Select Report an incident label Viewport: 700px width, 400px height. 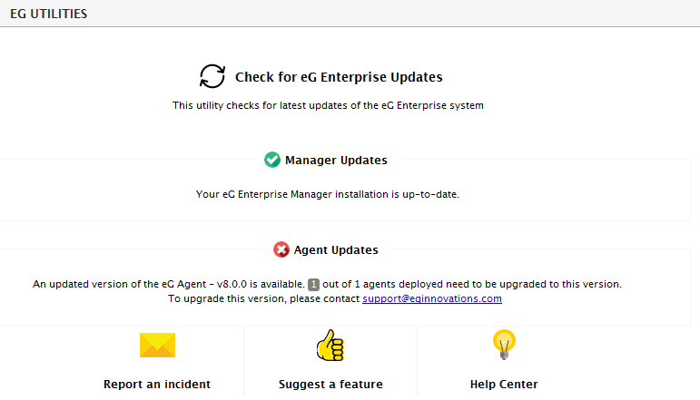click(157, 384)
